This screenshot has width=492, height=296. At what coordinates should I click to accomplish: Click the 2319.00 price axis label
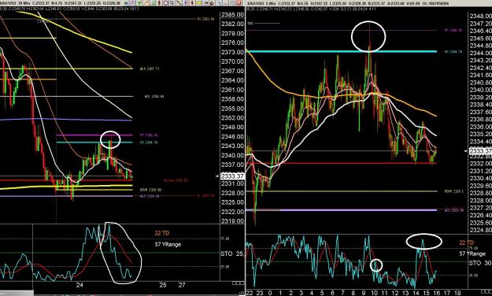pyautogui.click(x=232, y=221)
